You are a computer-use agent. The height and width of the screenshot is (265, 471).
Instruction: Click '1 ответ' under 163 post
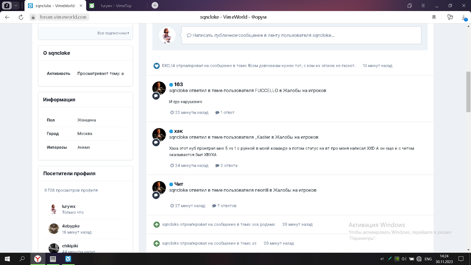(x=225, y=113)
